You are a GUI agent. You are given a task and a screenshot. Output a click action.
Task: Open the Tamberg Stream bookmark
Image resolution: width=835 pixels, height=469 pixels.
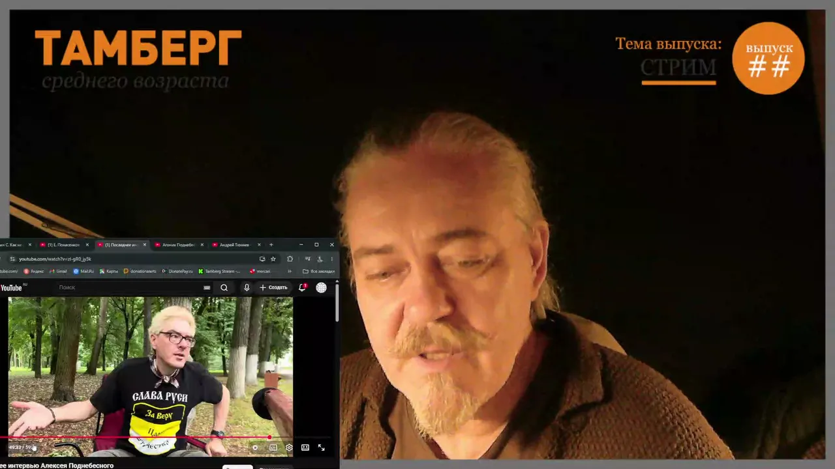tap(220, 271)
